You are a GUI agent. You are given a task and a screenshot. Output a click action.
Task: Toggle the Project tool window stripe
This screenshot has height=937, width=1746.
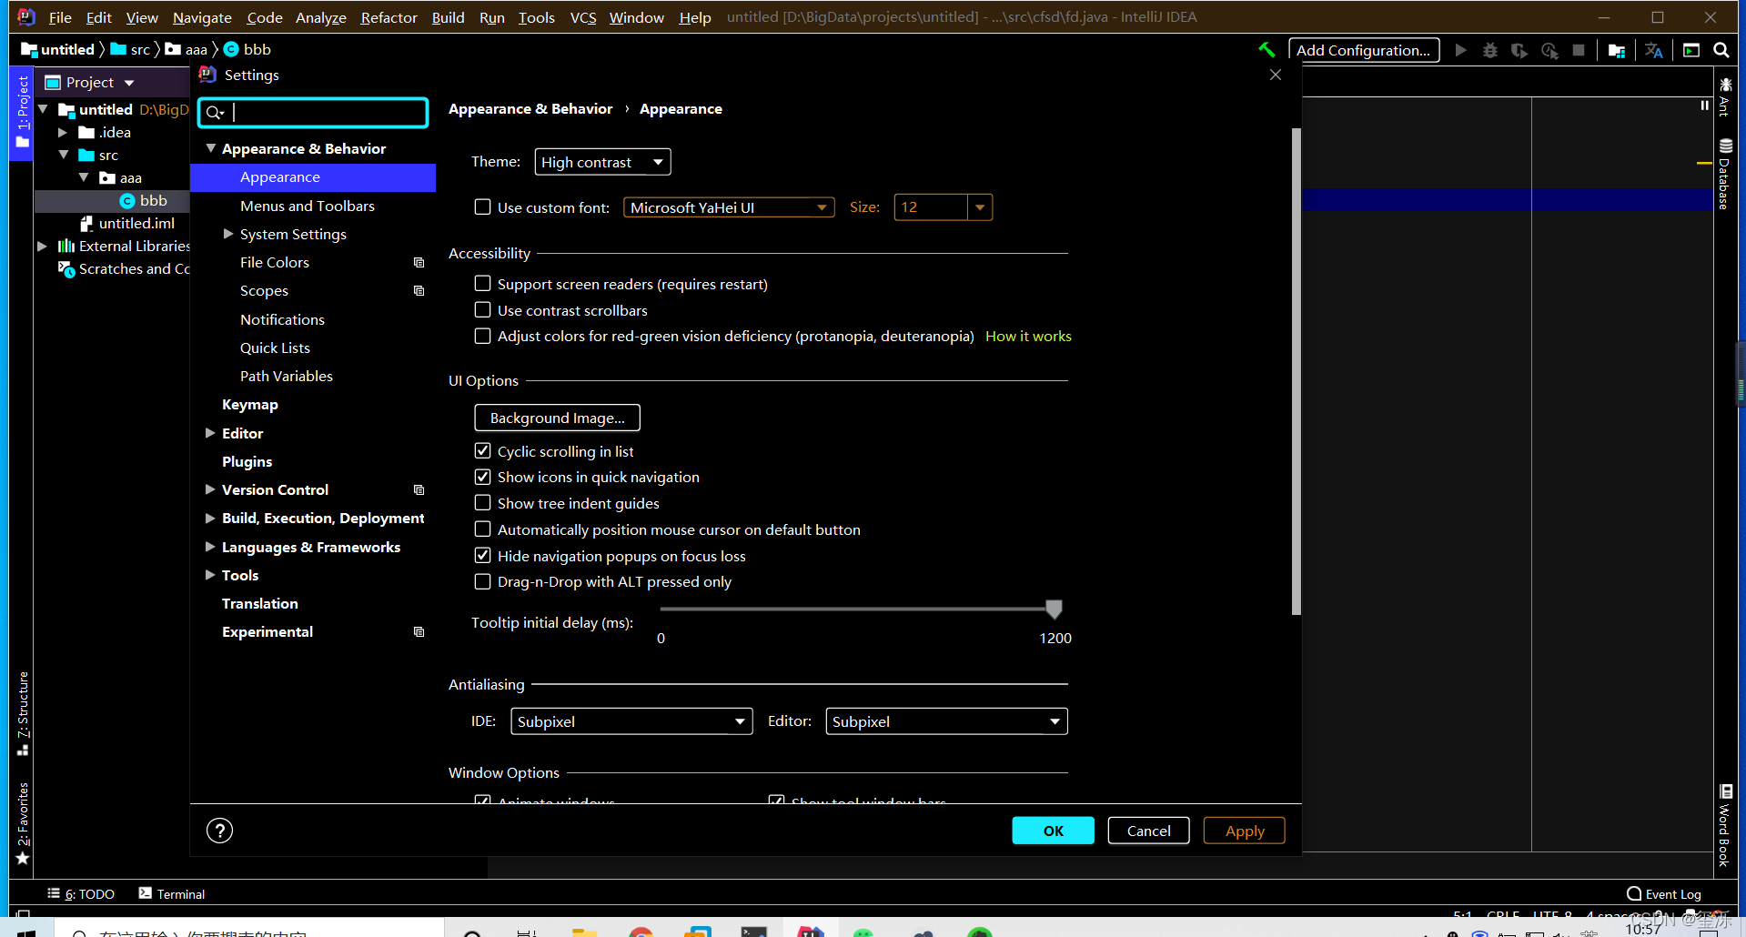[x=22, y=113]
